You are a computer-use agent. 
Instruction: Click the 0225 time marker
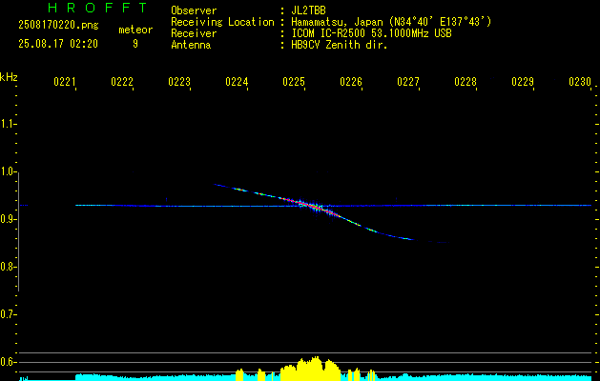click(294, 82)
